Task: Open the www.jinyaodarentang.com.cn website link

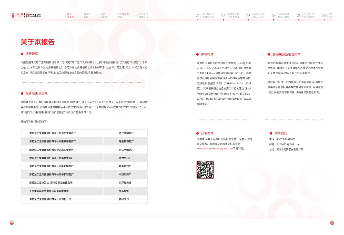Action: (215, 149)
